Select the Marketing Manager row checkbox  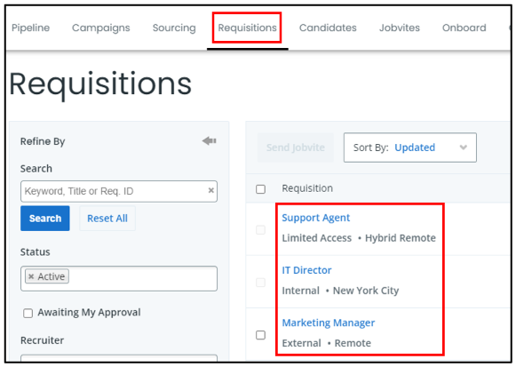260,335
